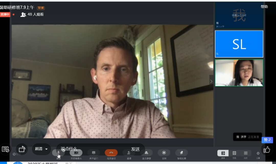Screen dimensions: 276x164
Task: Start recording with the record icon
Action: (164, 153)
